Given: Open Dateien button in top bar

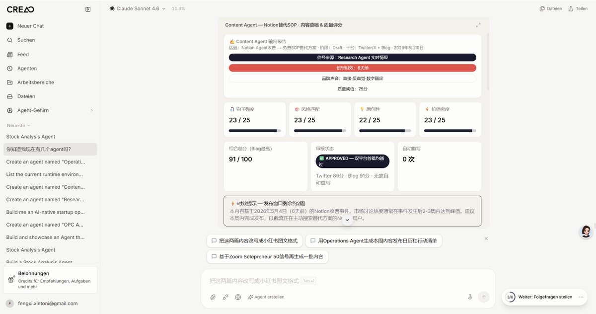Looking at the screenshot, I should [551, 8].
